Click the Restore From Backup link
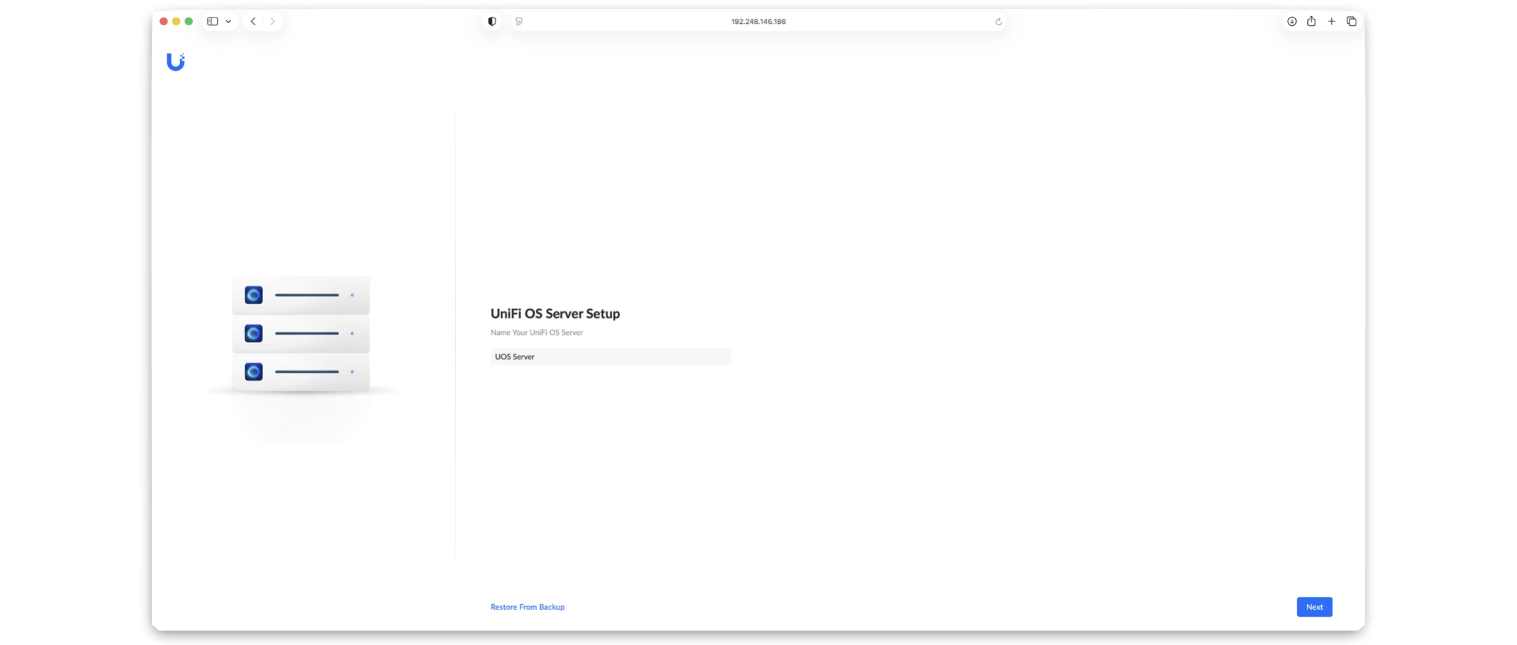Screen dimensions: 1517x645 [527, 607]
